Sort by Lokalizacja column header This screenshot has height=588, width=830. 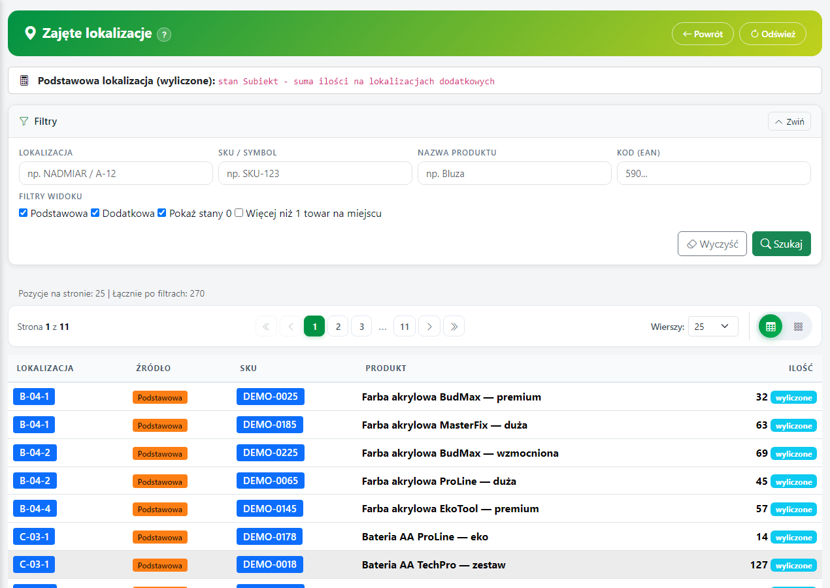click(45, 368)
